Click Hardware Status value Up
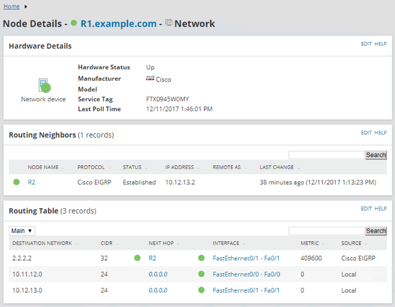This screenshot has width=395, height=307. (x=150, y=67)
